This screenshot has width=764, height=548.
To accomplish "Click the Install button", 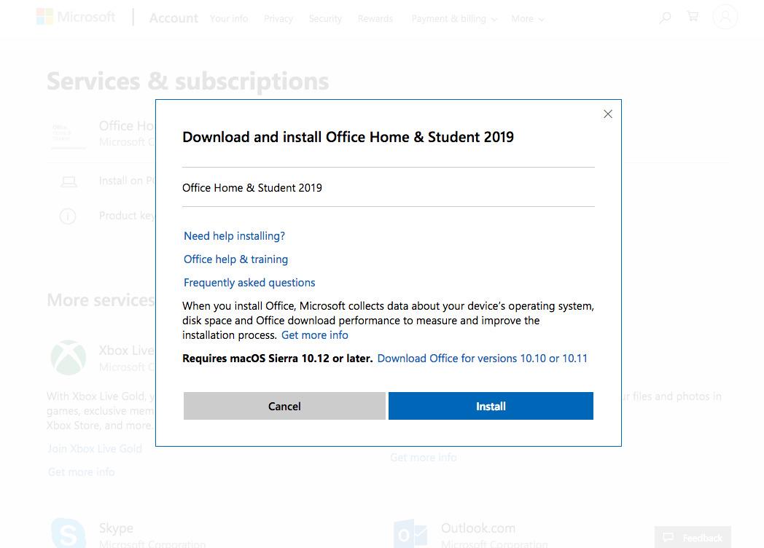I will click(x=491, y=406).
